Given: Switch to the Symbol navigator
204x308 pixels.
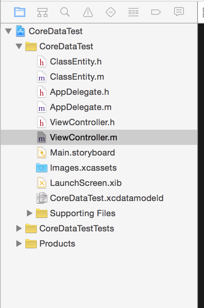Looking at the screenshot, I should 42,12.
